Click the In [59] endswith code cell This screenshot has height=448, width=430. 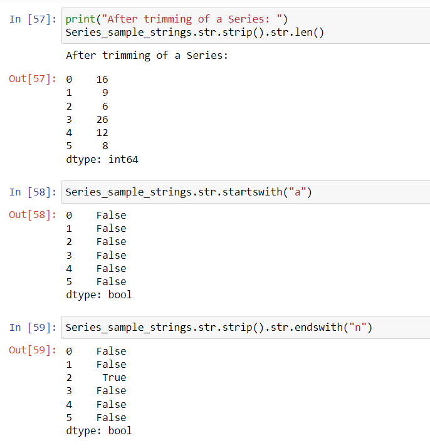[x=246, y=328]
